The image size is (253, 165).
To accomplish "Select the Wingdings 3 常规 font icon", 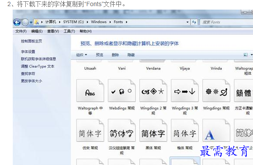I will 185,91.
